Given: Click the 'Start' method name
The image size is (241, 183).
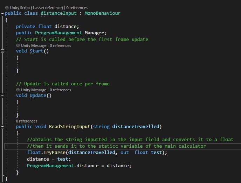Looking at the screenshot, I should point(36,51).
